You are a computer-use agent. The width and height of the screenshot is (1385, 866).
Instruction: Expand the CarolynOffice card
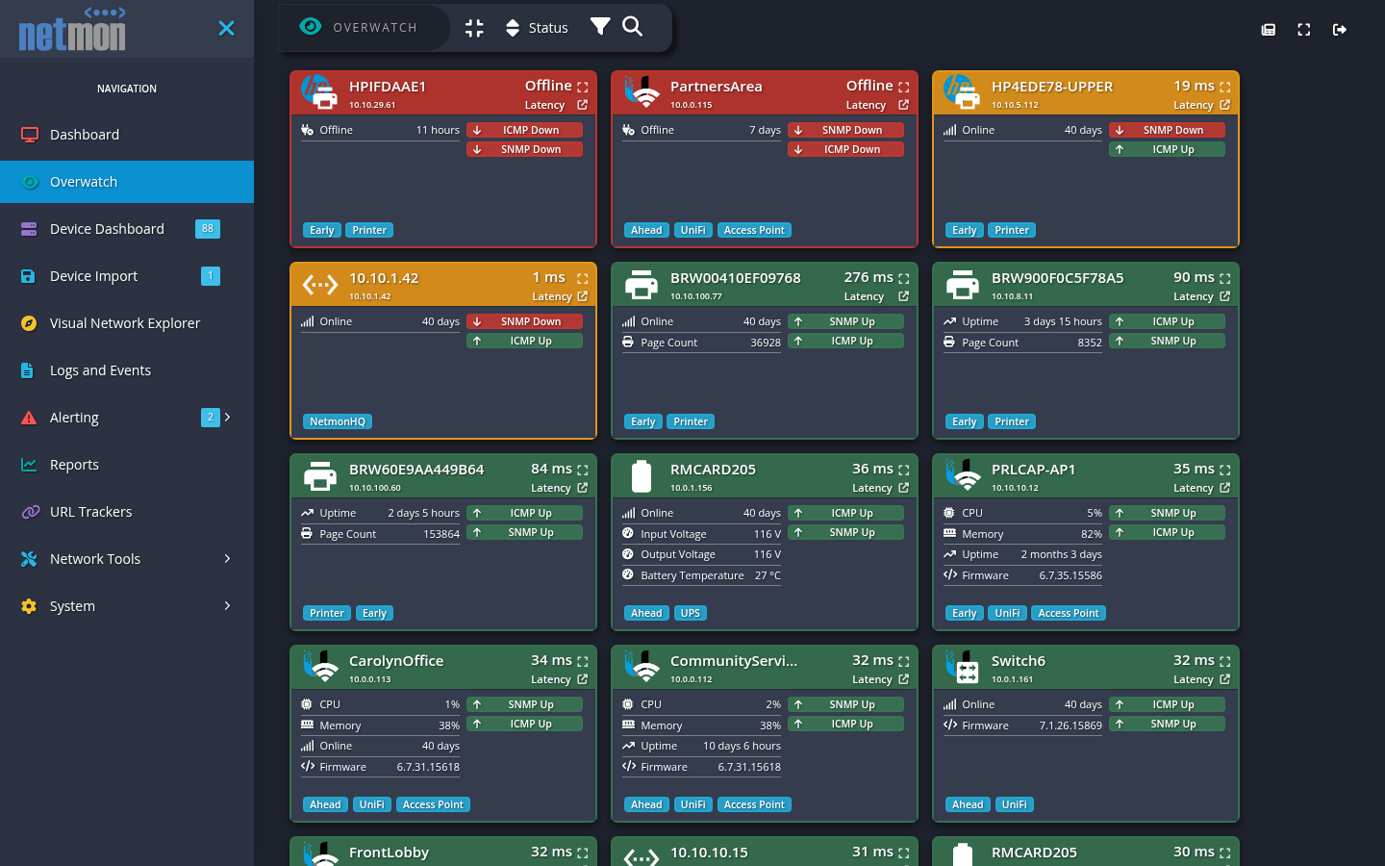[x=582, y=661]
